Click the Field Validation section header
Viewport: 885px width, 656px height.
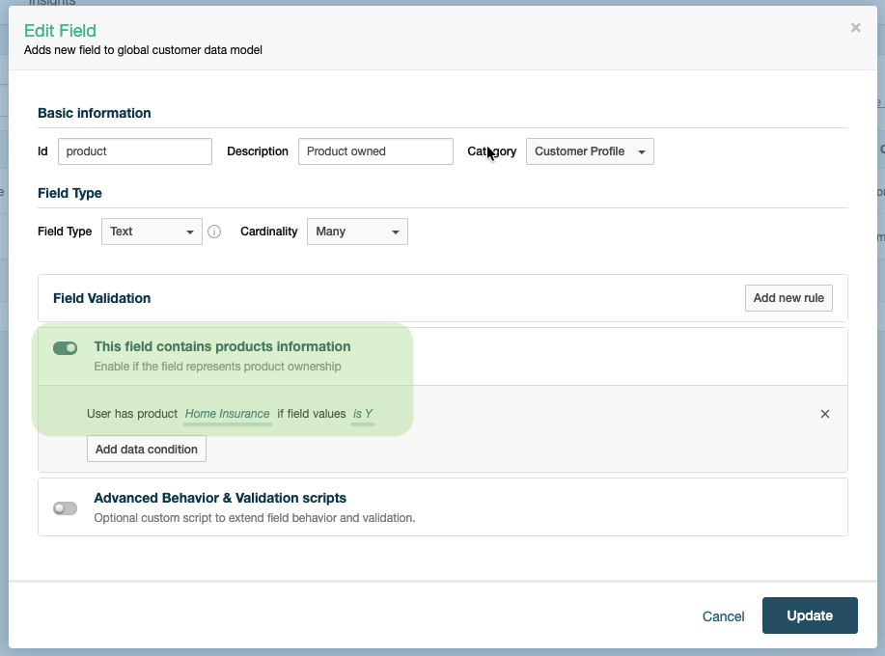101,298
